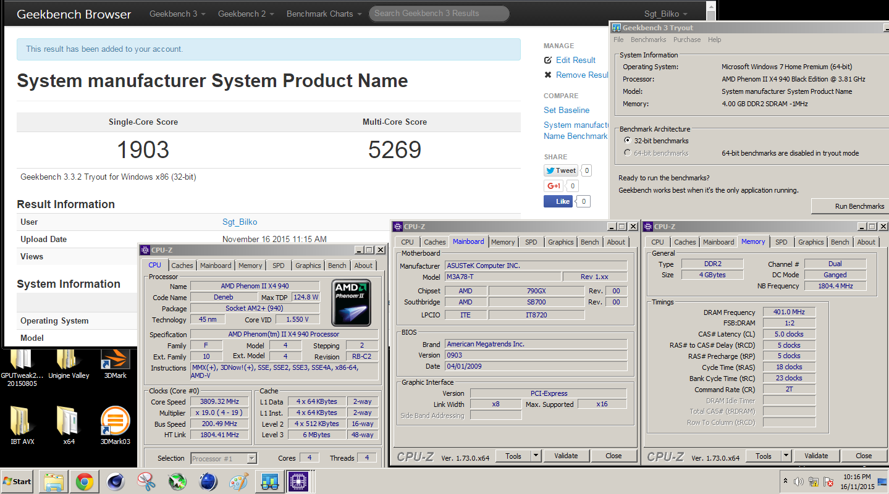Click Tools button in Mainboard CPU-Z window

pos(513,456)
